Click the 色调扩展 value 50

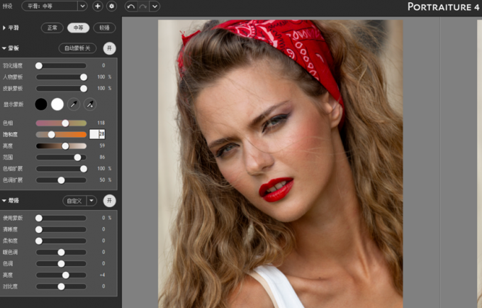(x=102, y=180)
